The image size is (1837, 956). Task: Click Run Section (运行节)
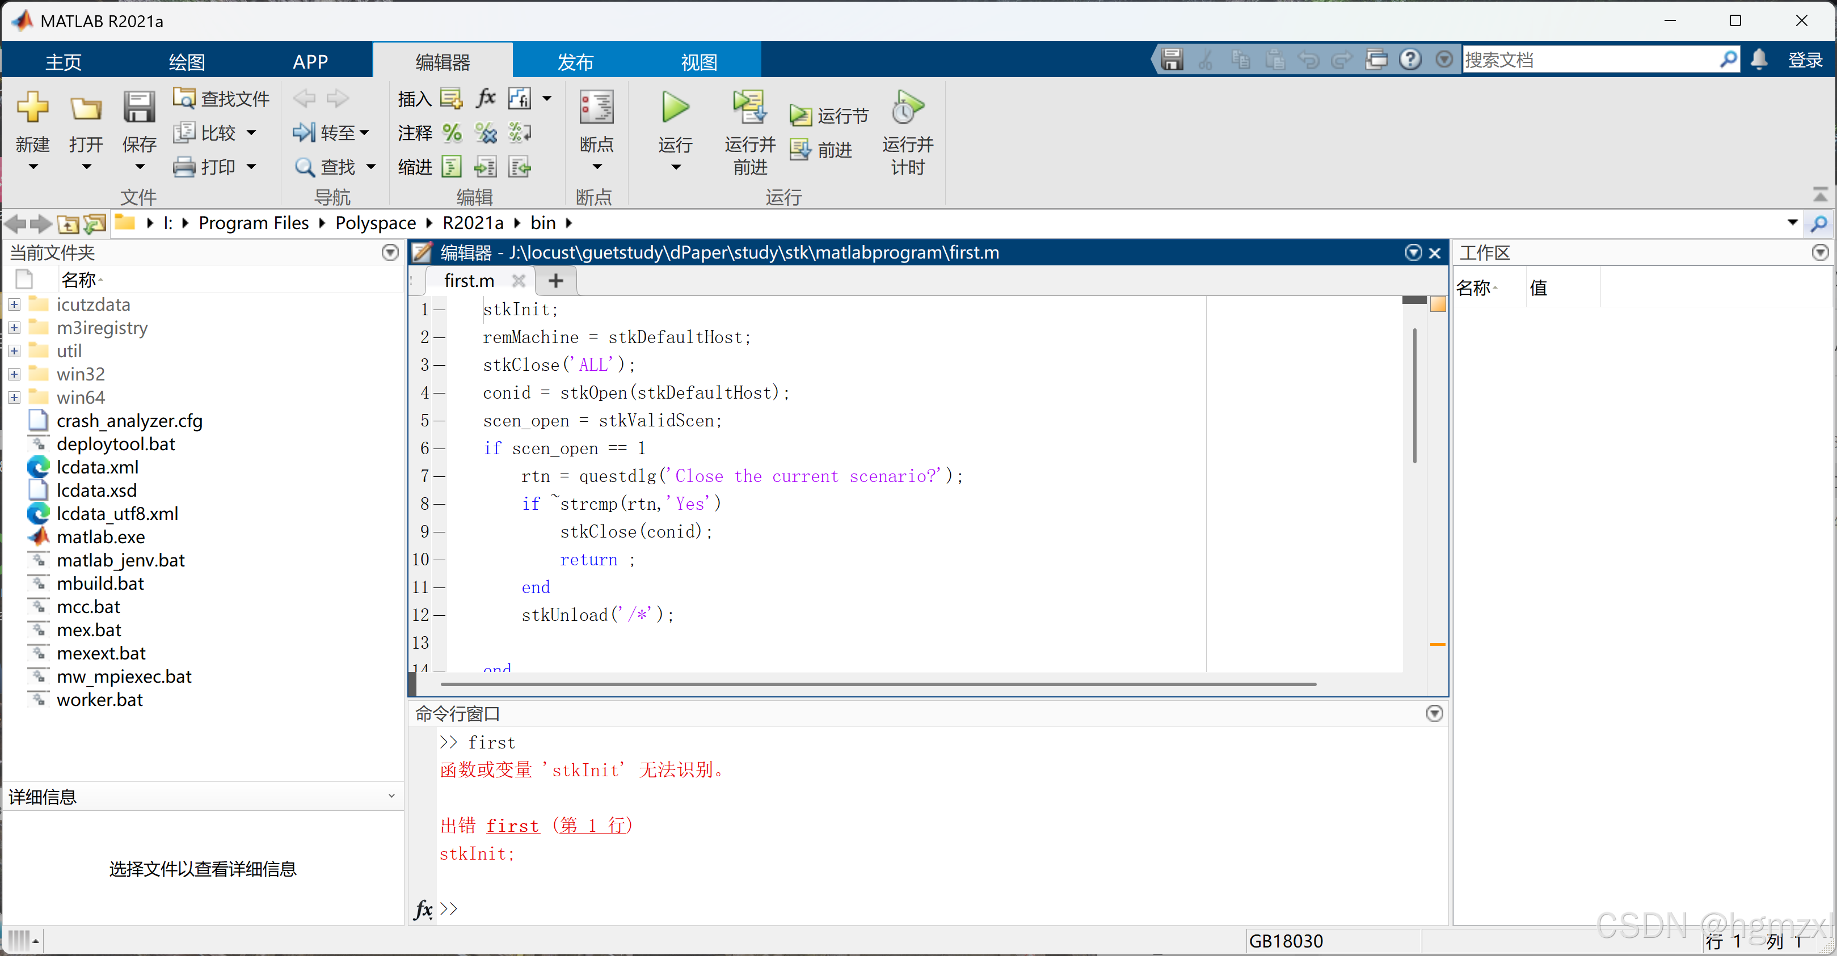pyautogui.click(x=829, y=115)
